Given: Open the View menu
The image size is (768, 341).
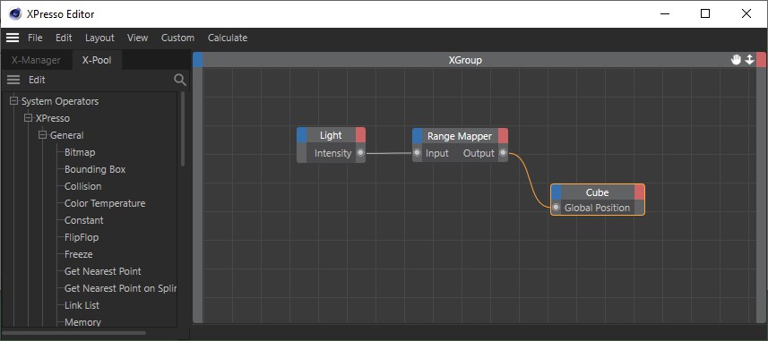Looking at the screenshot, I should click(138, 38).
